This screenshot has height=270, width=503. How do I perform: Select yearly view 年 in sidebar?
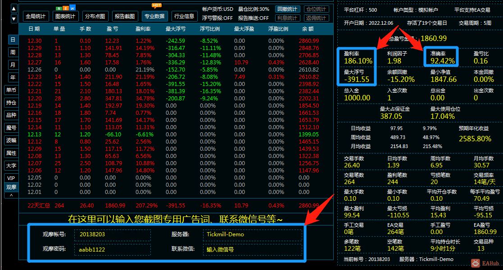click(13, 77)
